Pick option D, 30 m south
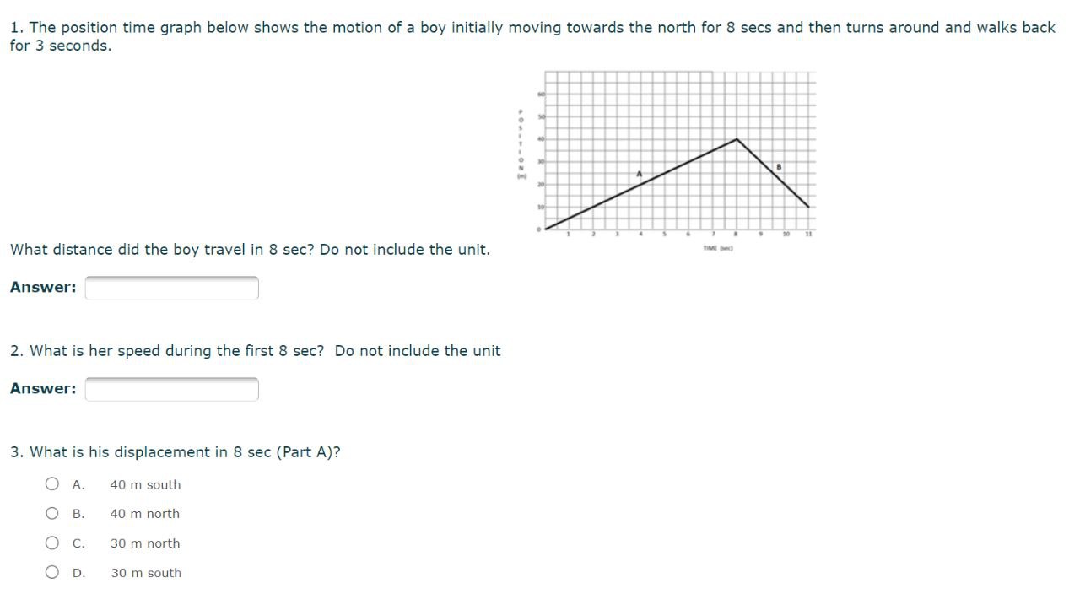This screenshot has width=1080, height=594. (x=51, y=571)
